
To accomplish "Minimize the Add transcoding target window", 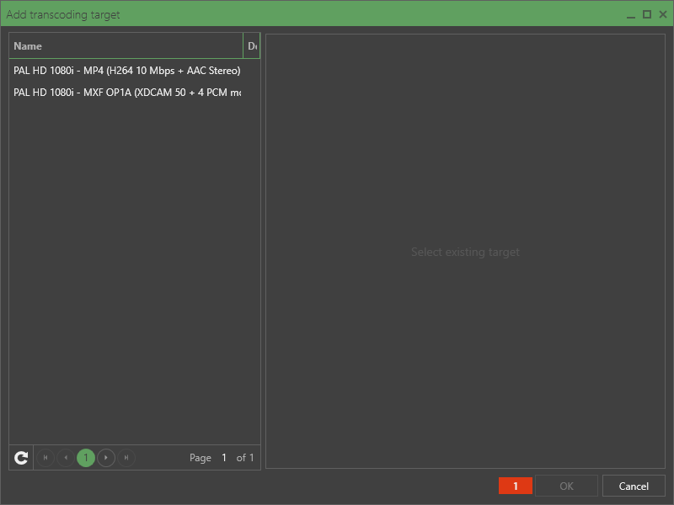I will click(x=630, y=14).
